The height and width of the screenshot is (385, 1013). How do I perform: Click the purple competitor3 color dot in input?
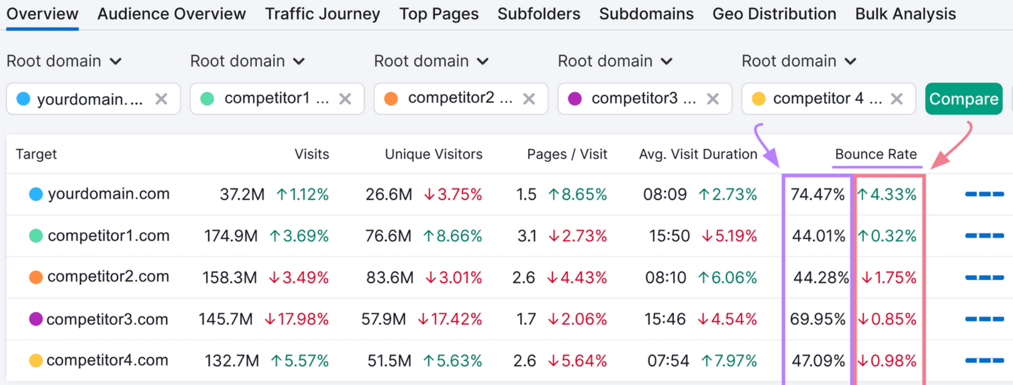575,99
